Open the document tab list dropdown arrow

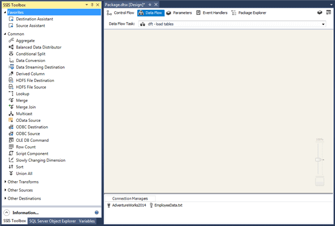tap(331, 5)
